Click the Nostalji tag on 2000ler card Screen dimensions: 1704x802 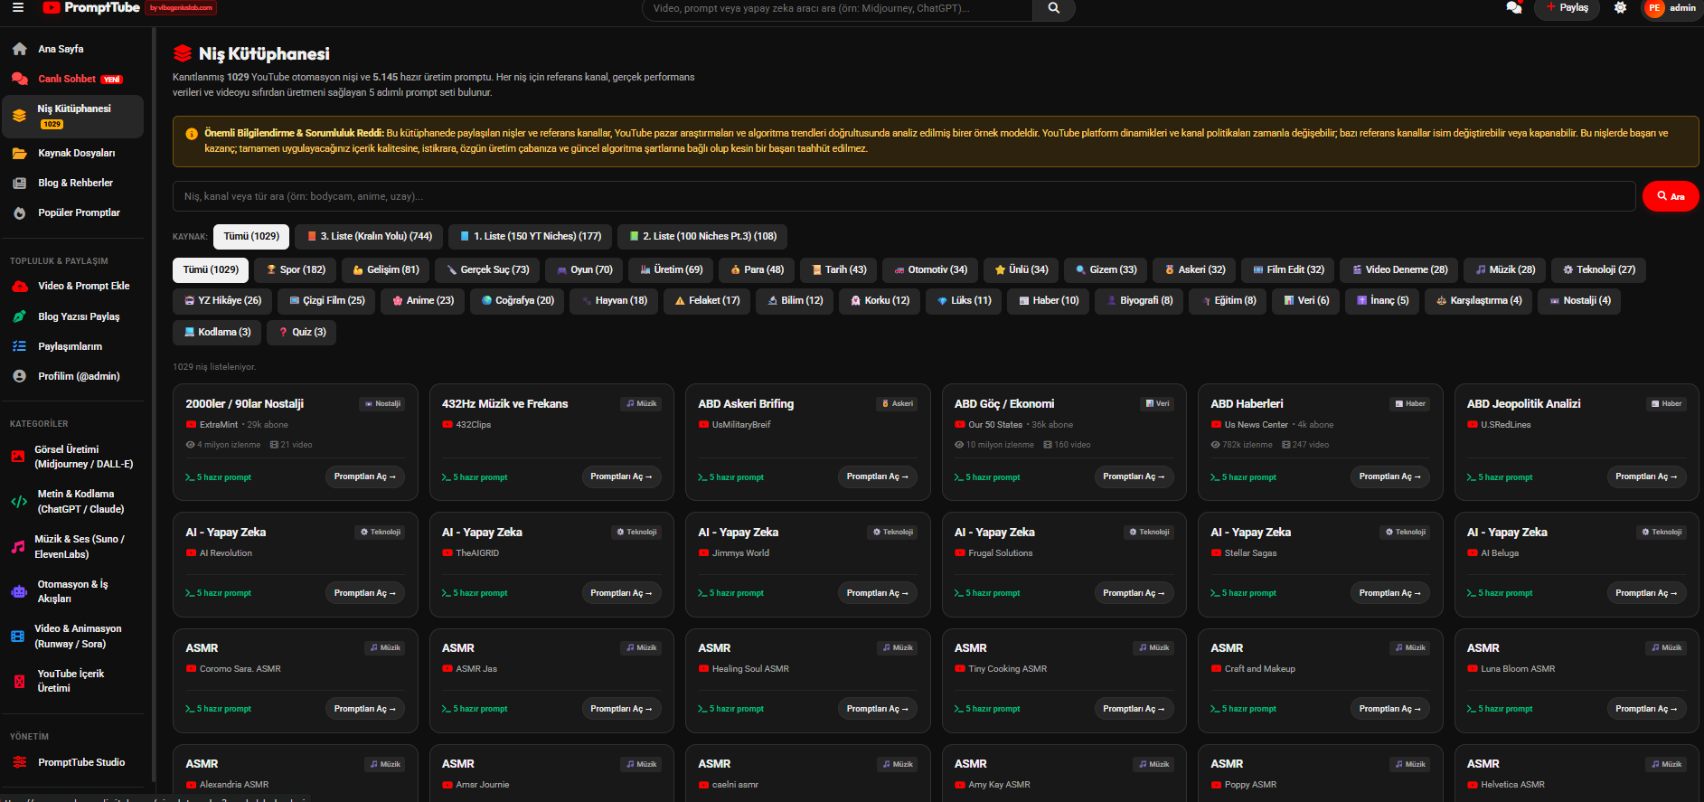click(x=382, y=403)
